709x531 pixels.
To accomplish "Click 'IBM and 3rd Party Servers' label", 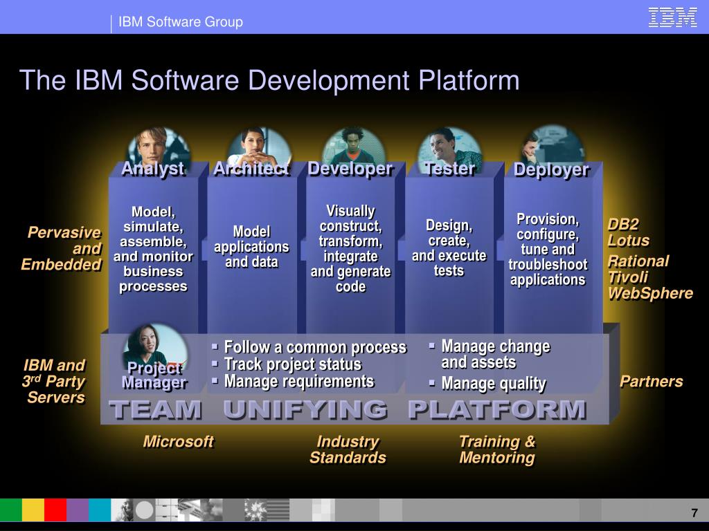I will [x=54, y=382].
